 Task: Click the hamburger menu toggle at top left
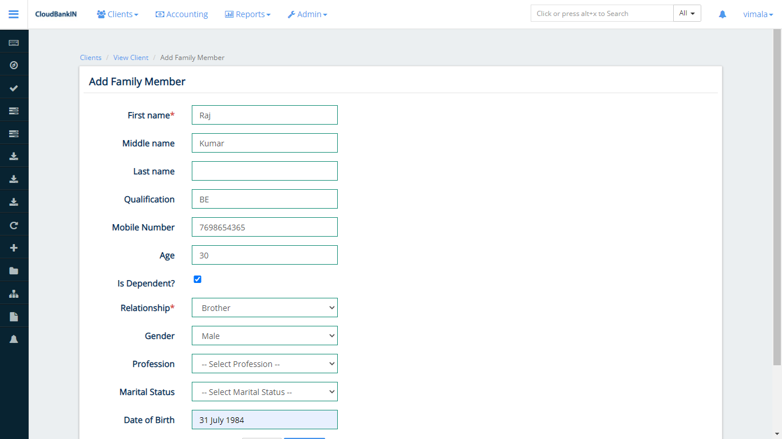point(13,14)
